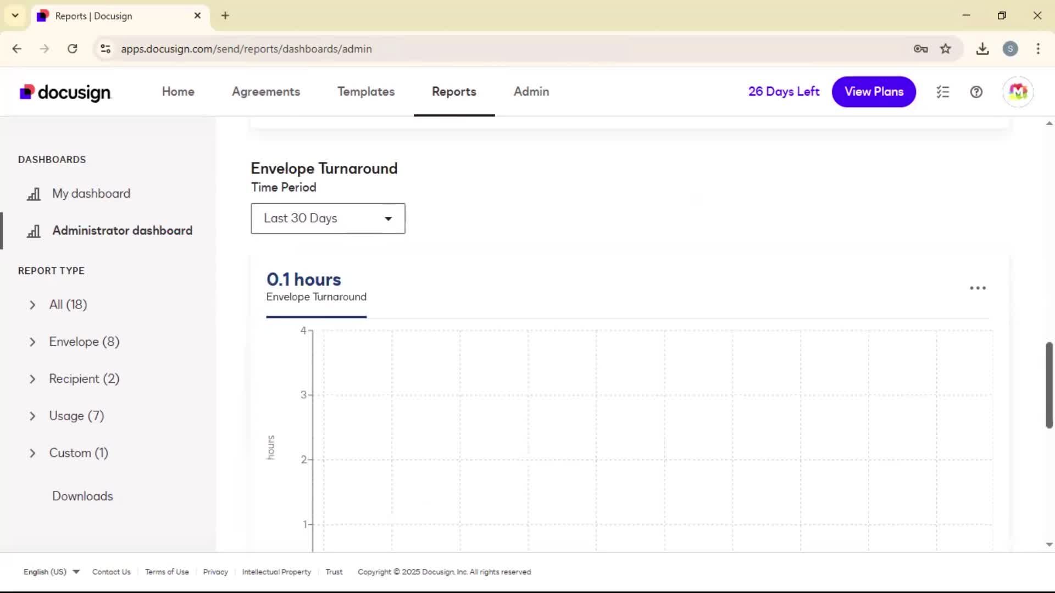Click the Docusign logo
Viewport: 1055px width, 593px height.
pos(65,92)
